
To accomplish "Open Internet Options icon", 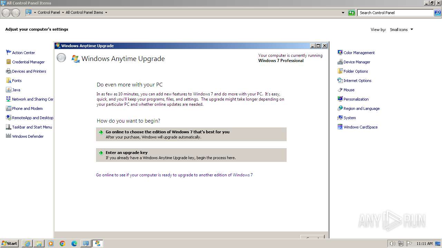I will coord(340,80).
